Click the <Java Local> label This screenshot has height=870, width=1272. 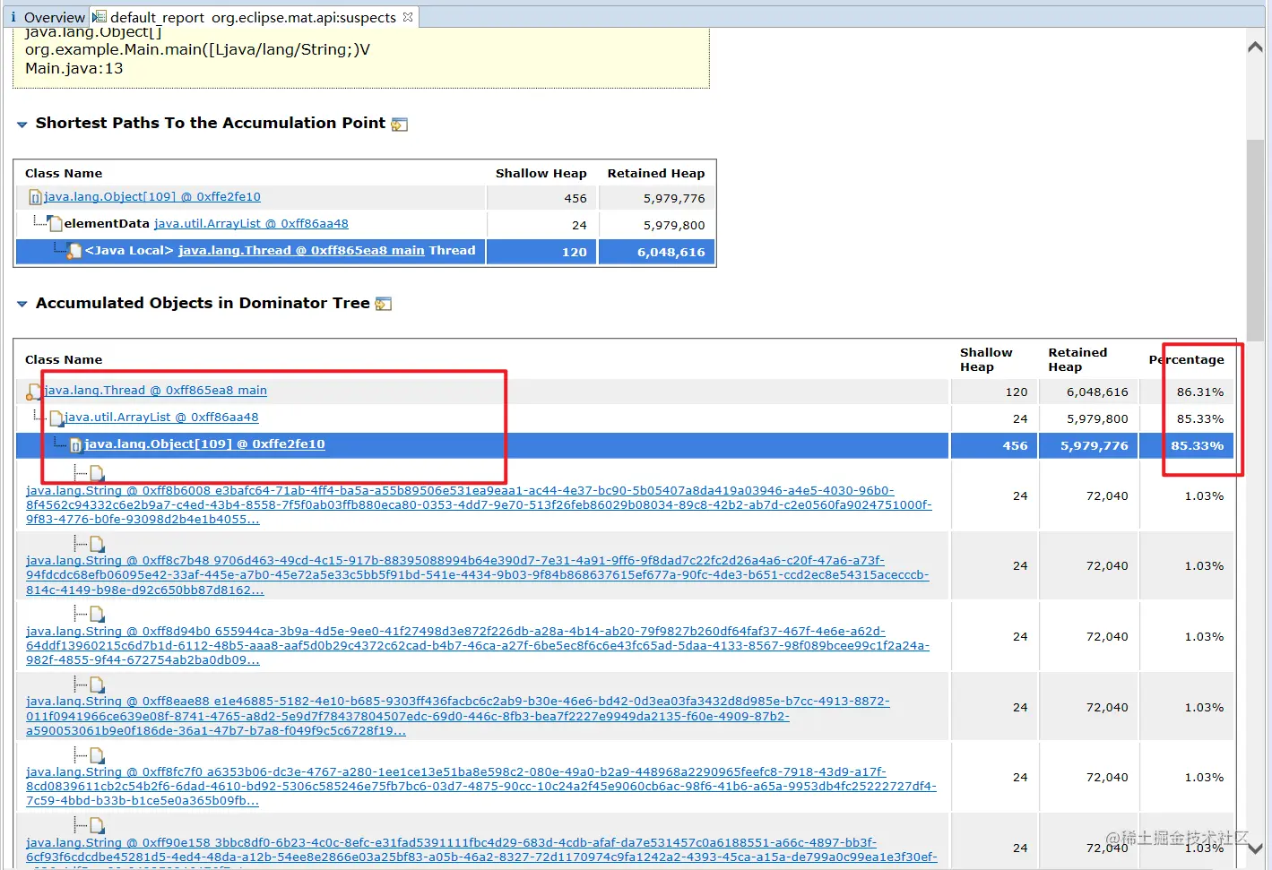point(129,251)
